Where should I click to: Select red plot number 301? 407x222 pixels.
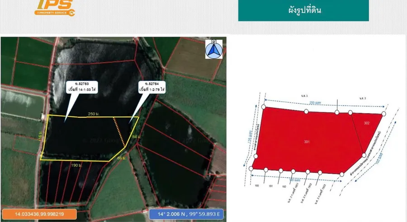[x=307, y=142]
